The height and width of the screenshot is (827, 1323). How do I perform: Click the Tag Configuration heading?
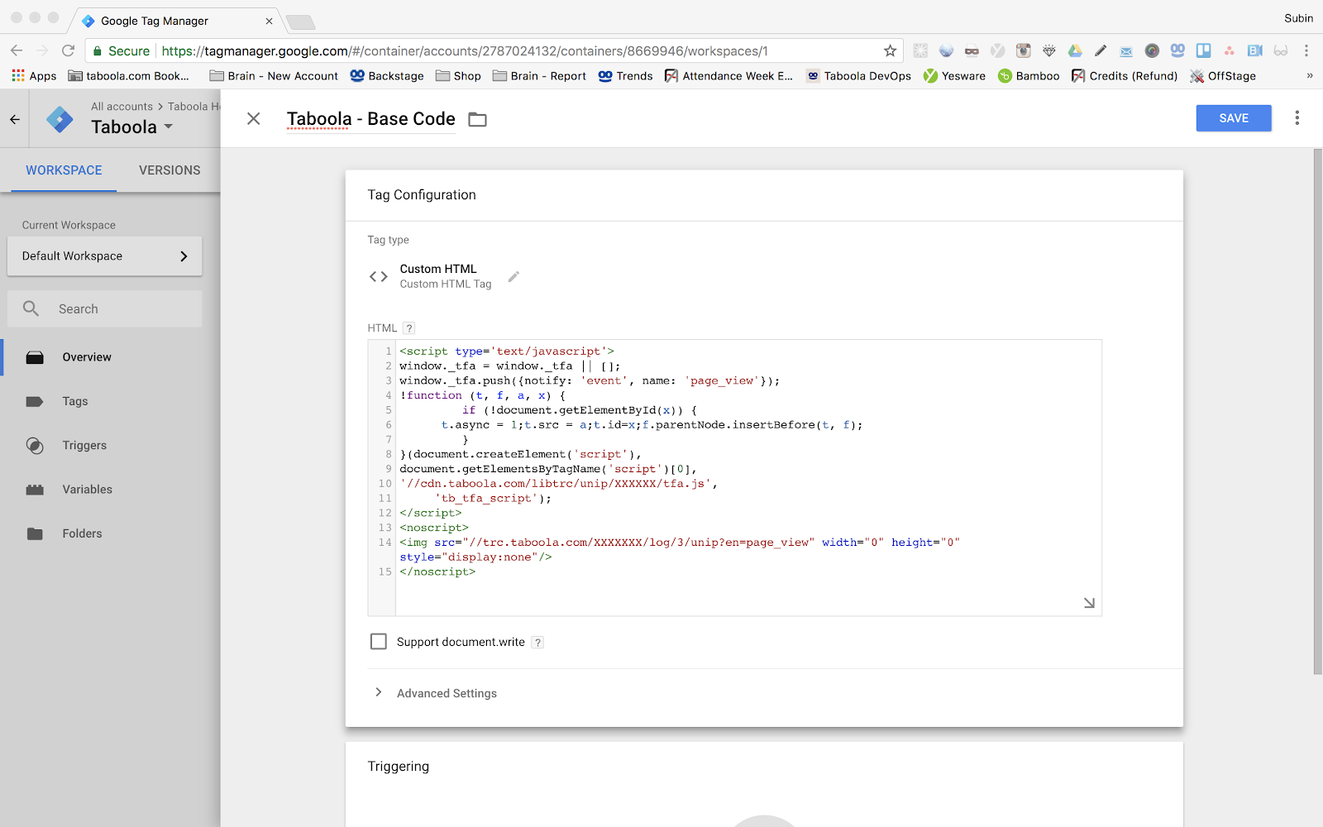(x=422, y=195)
